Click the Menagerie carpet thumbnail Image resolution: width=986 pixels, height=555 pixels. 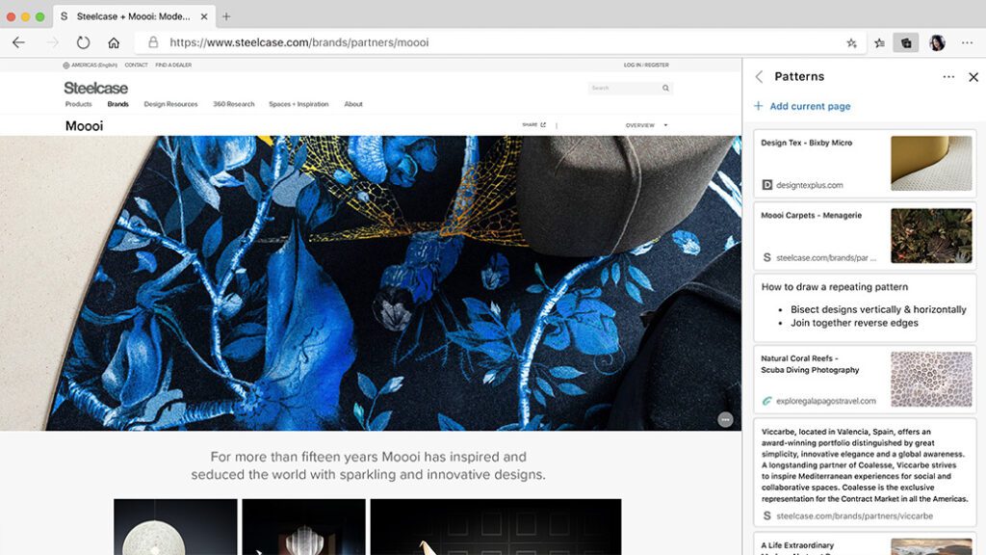pyautogui.click(x=931, y=235)
